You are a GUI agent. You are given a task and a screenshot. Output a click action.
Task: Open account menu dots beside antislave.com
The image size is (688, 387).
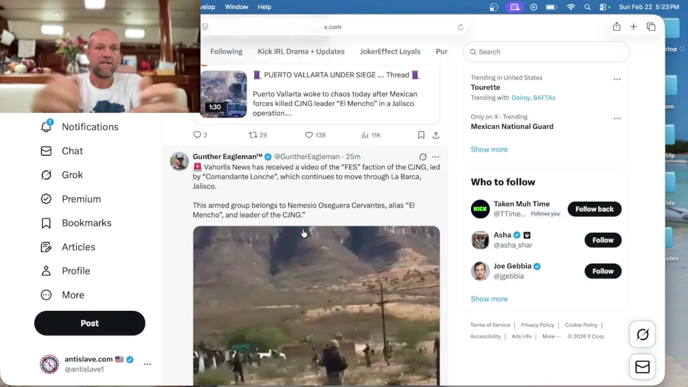pos(147,364)
